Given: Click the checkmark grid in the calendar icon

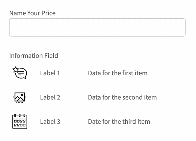Looking at the screenshot, I should click(20, 123).
